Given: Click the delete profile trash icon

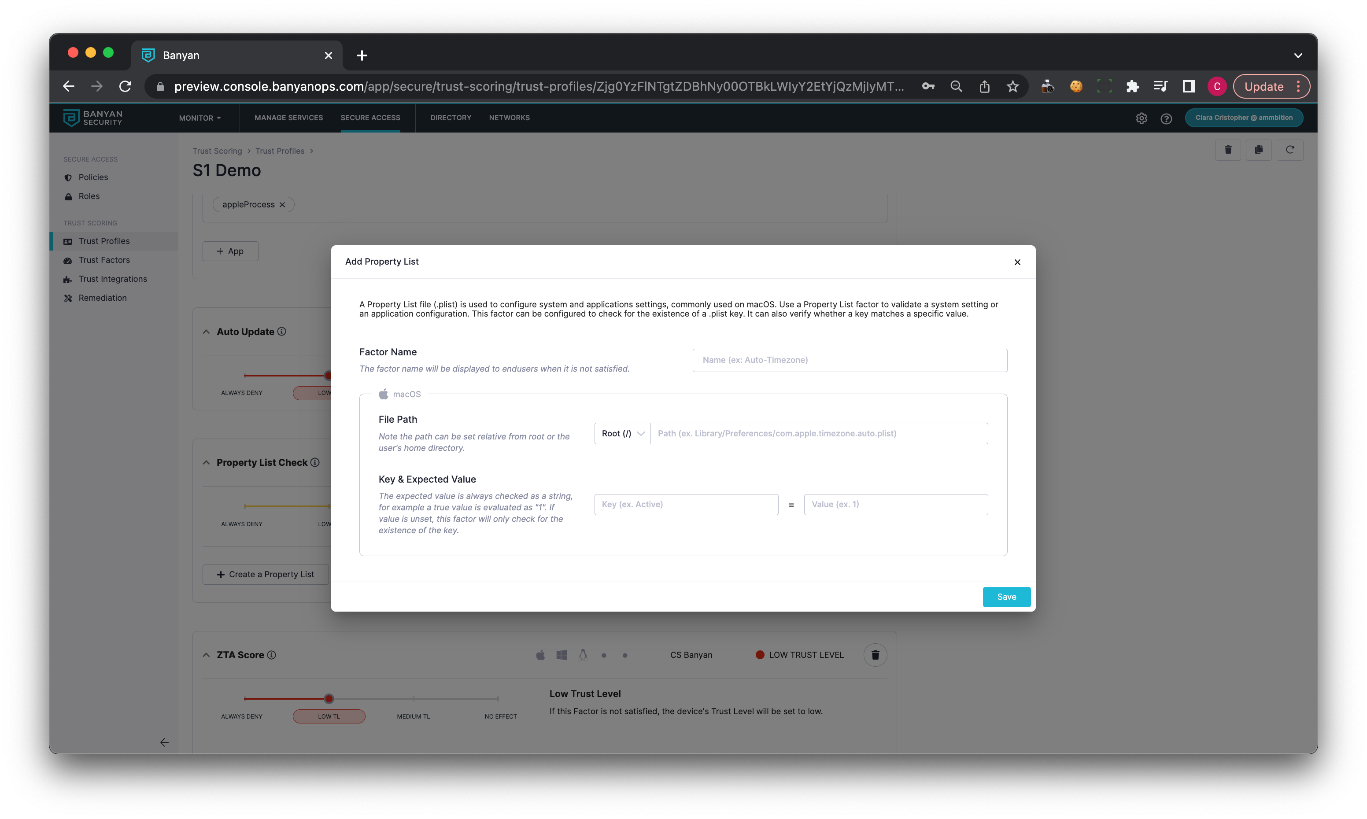Looking at the screenshot, I should click(x=1227, y=150).
